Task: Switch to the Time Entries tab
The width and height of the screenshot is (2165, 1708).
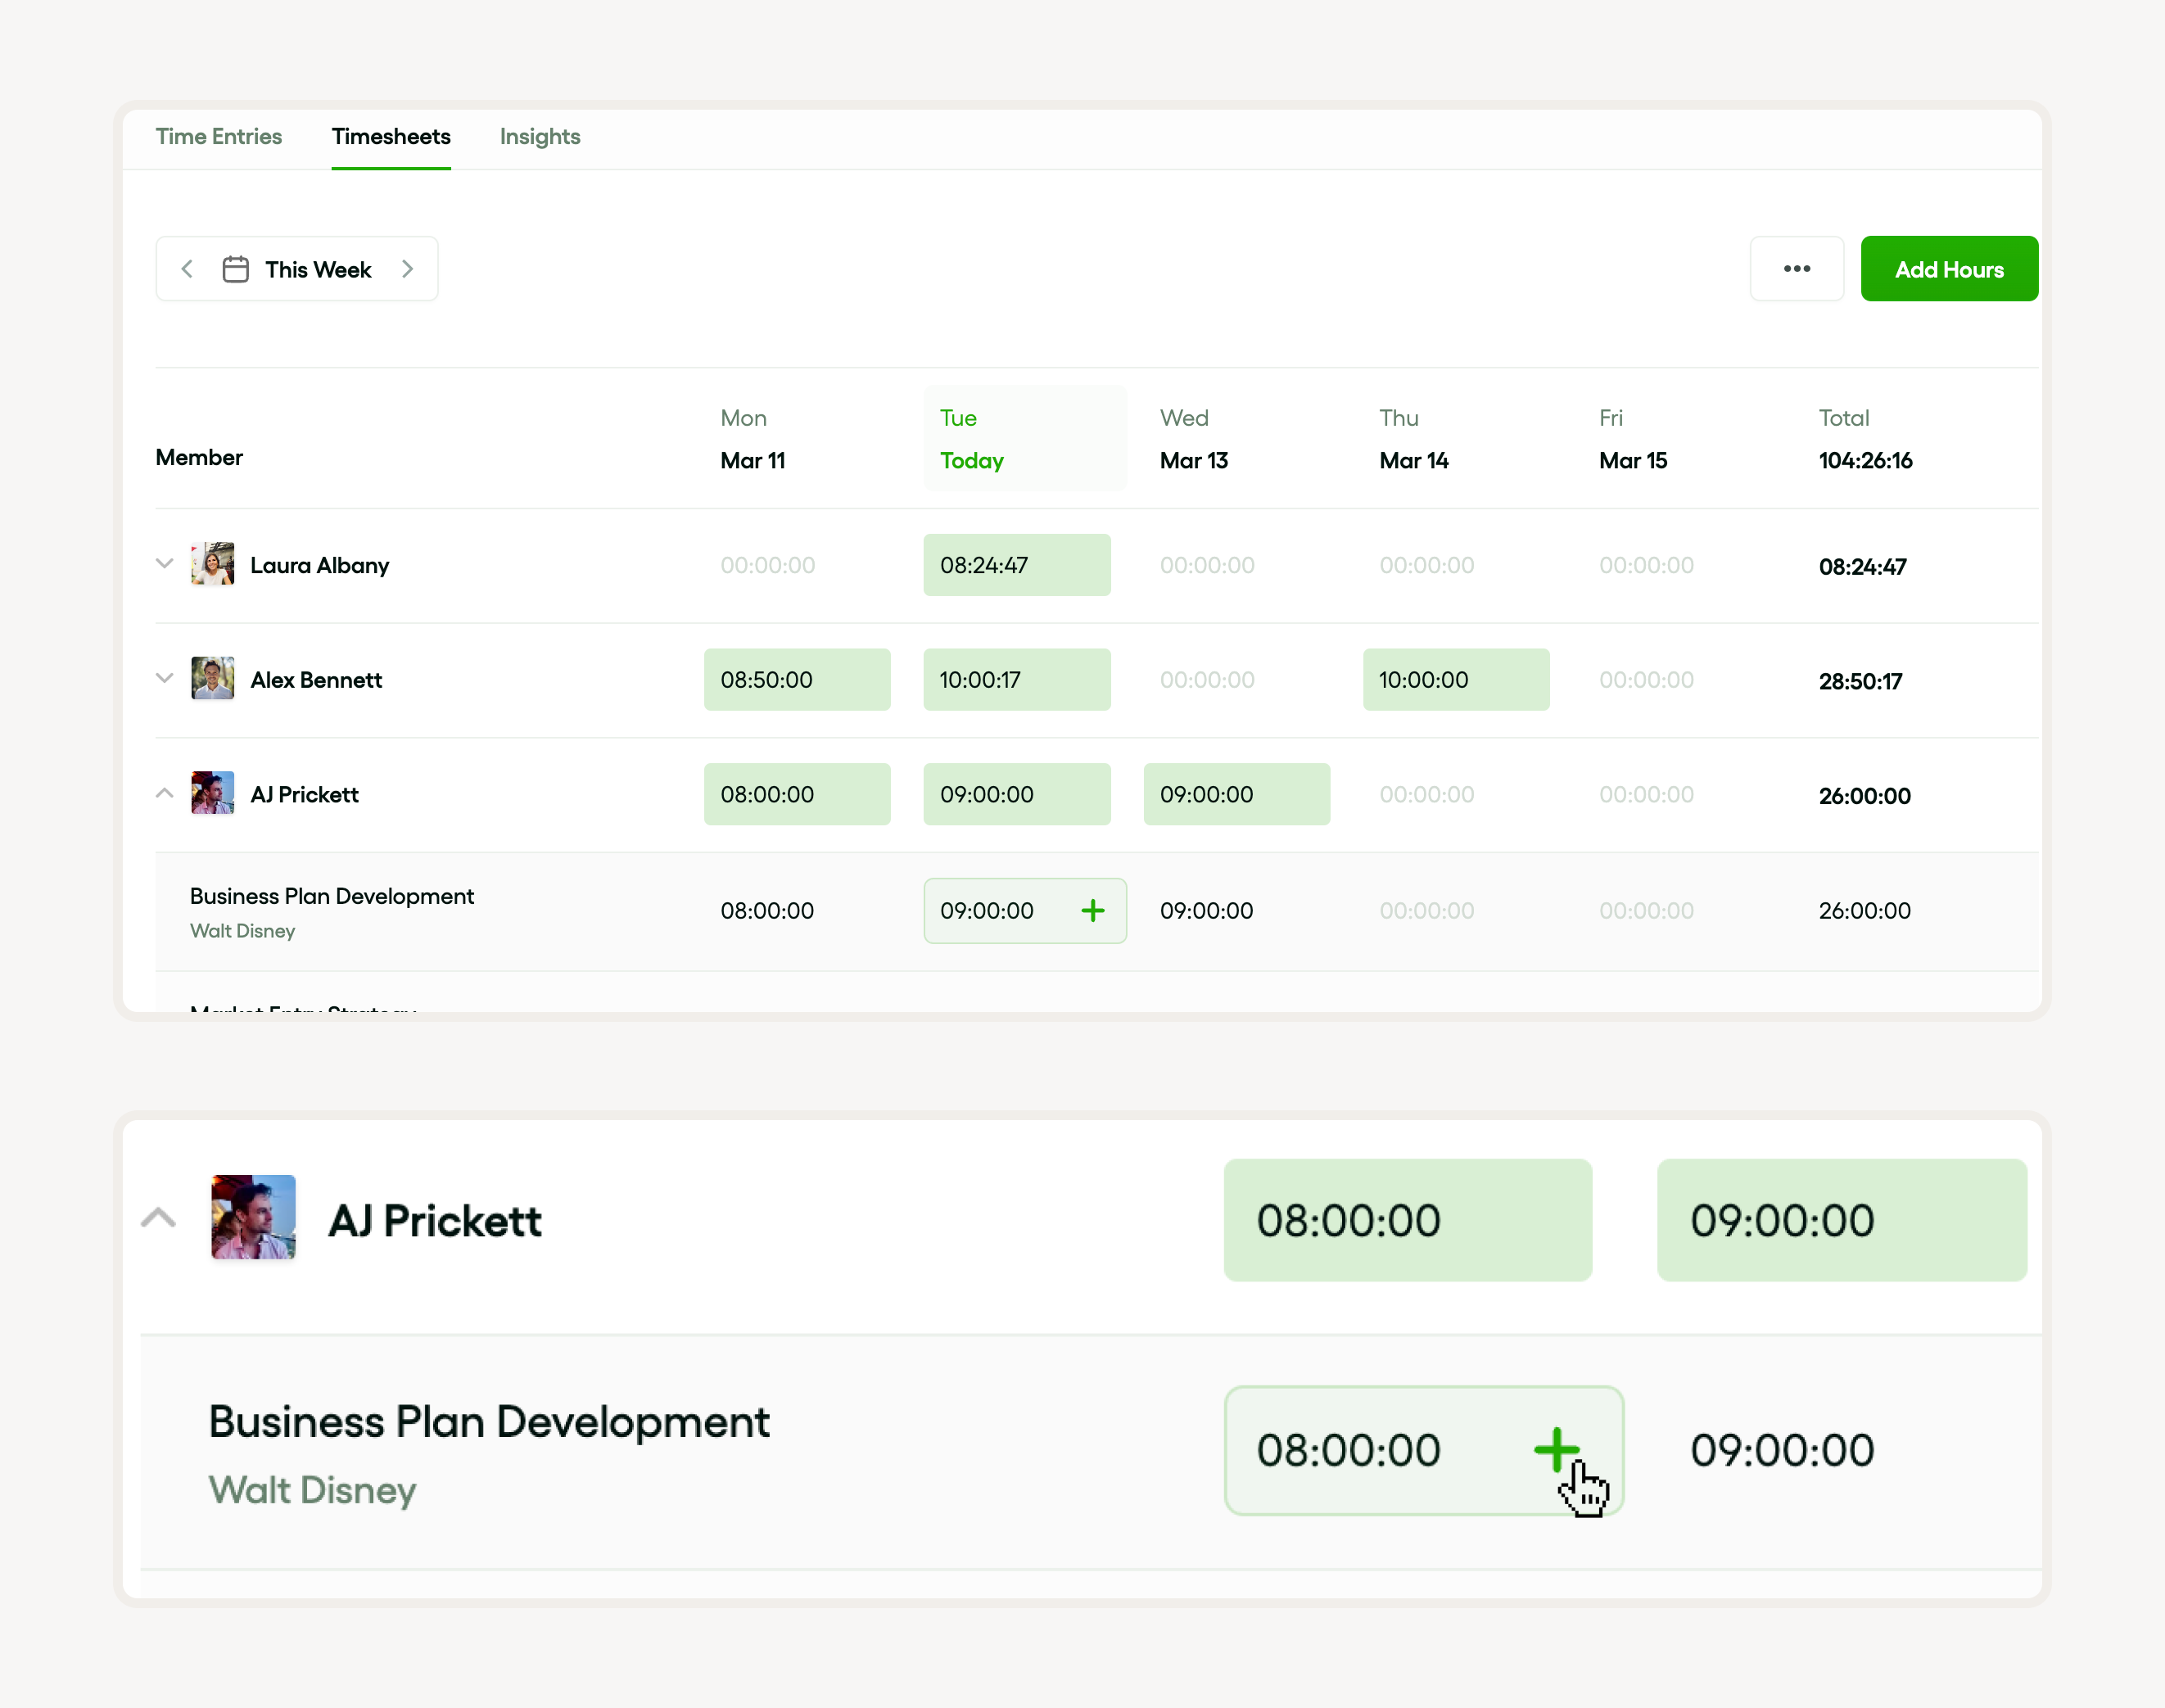Action: coord(218,137)
